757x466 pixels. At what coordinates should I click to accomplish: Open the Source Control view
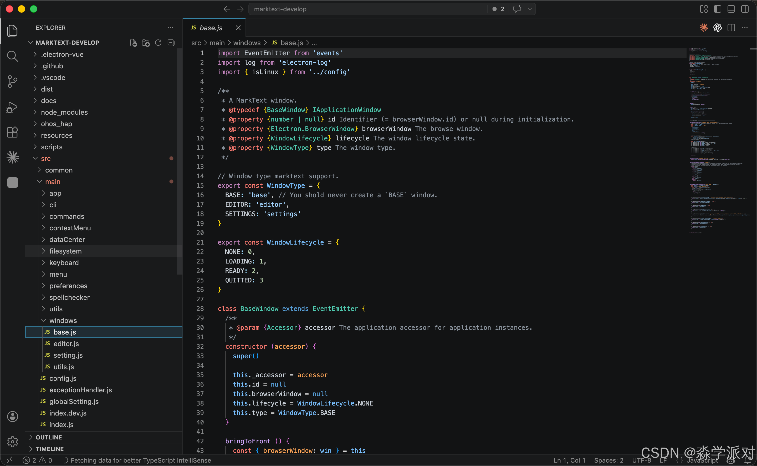[x=12, y=81]
